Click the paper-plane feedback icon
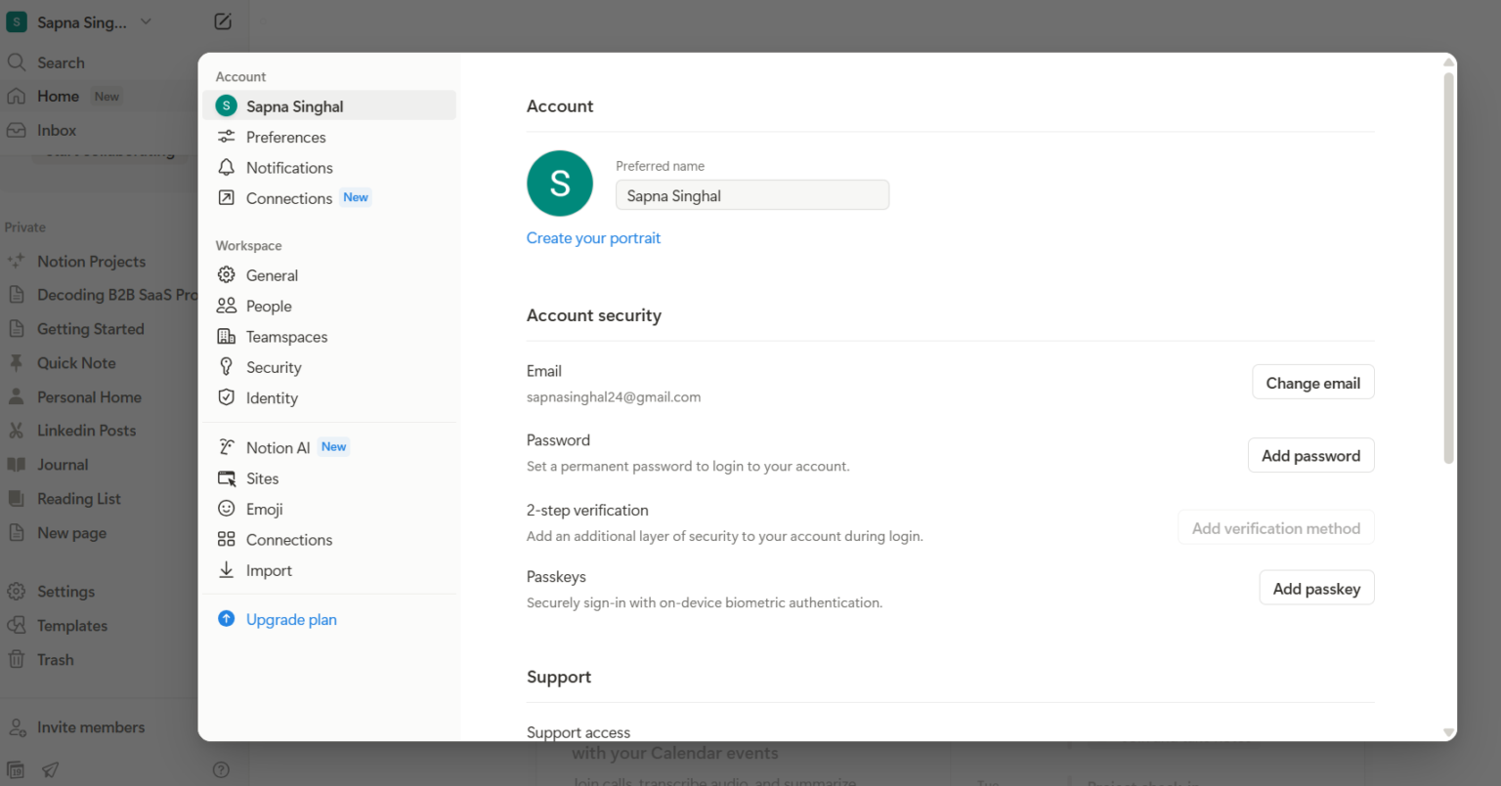This screenshot has width=1501, height=786. pos(50,770)
